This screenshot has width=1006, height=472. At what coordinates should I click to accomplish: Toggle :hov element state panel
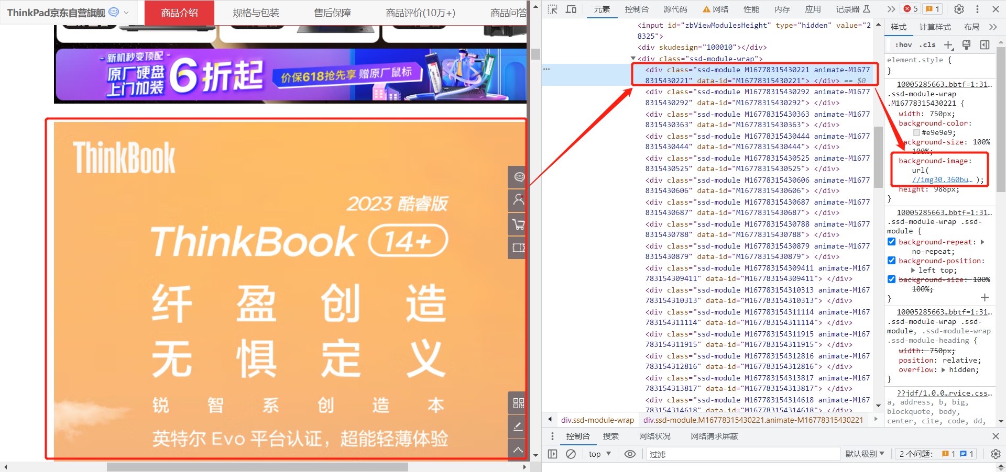click(903, 45)
